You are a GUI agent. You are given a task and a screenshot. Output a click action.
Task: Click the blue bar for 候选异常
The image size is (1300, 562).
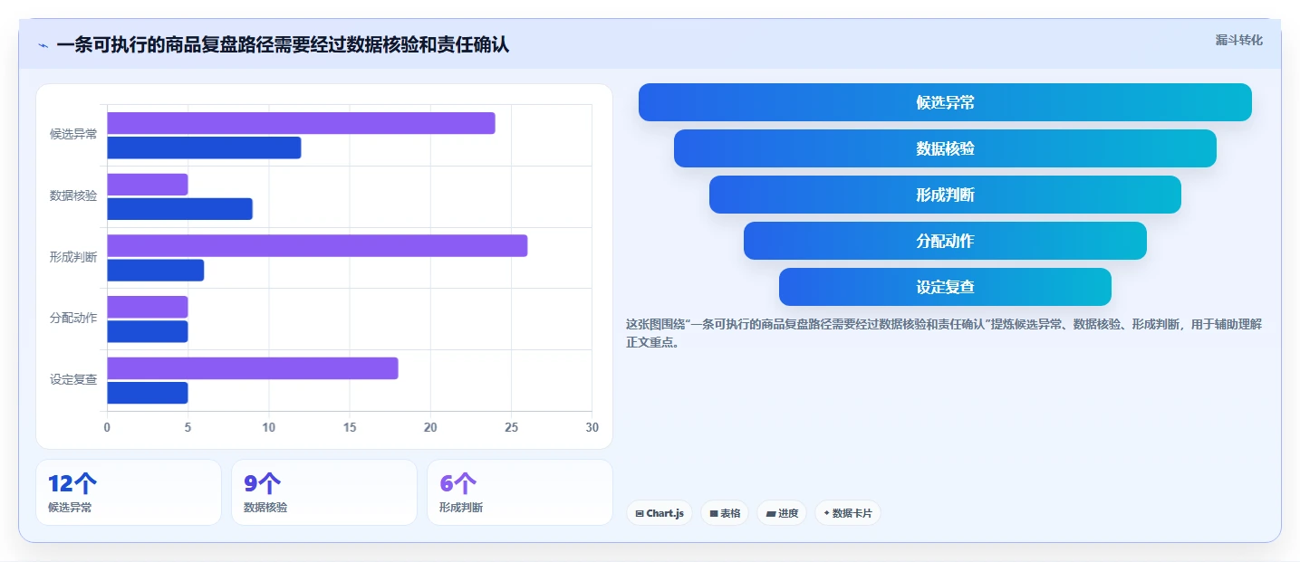click(x=204, y=148)
